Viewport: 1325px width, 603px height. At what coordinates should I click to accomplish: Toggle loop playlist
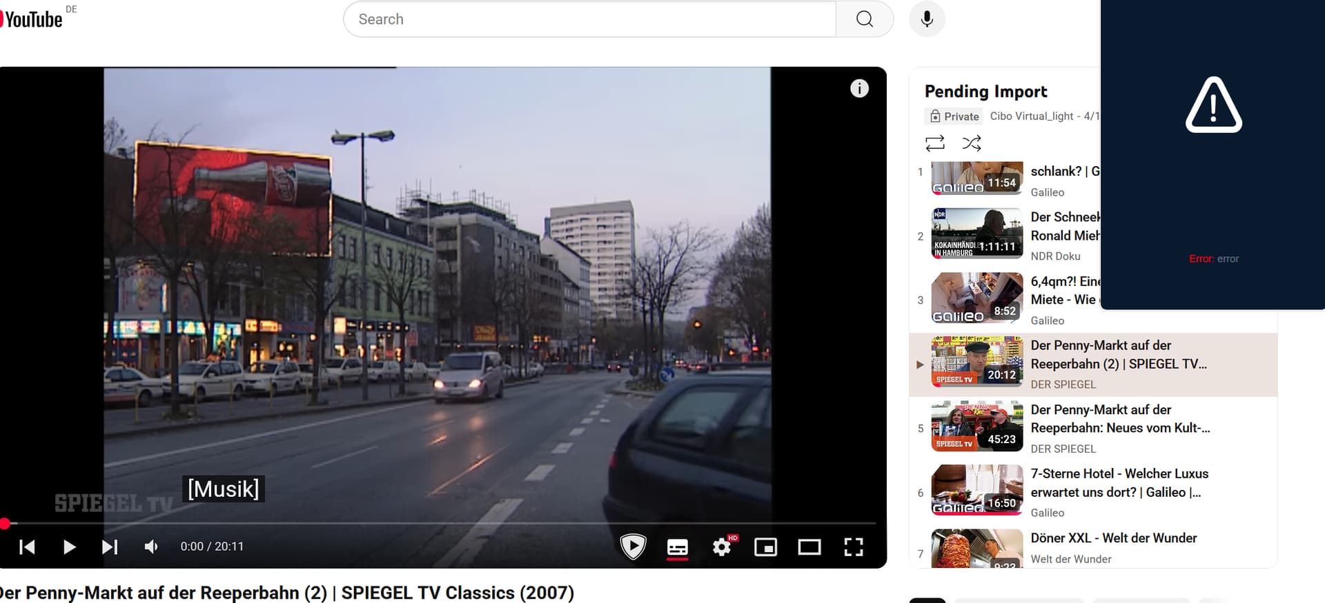934,143
